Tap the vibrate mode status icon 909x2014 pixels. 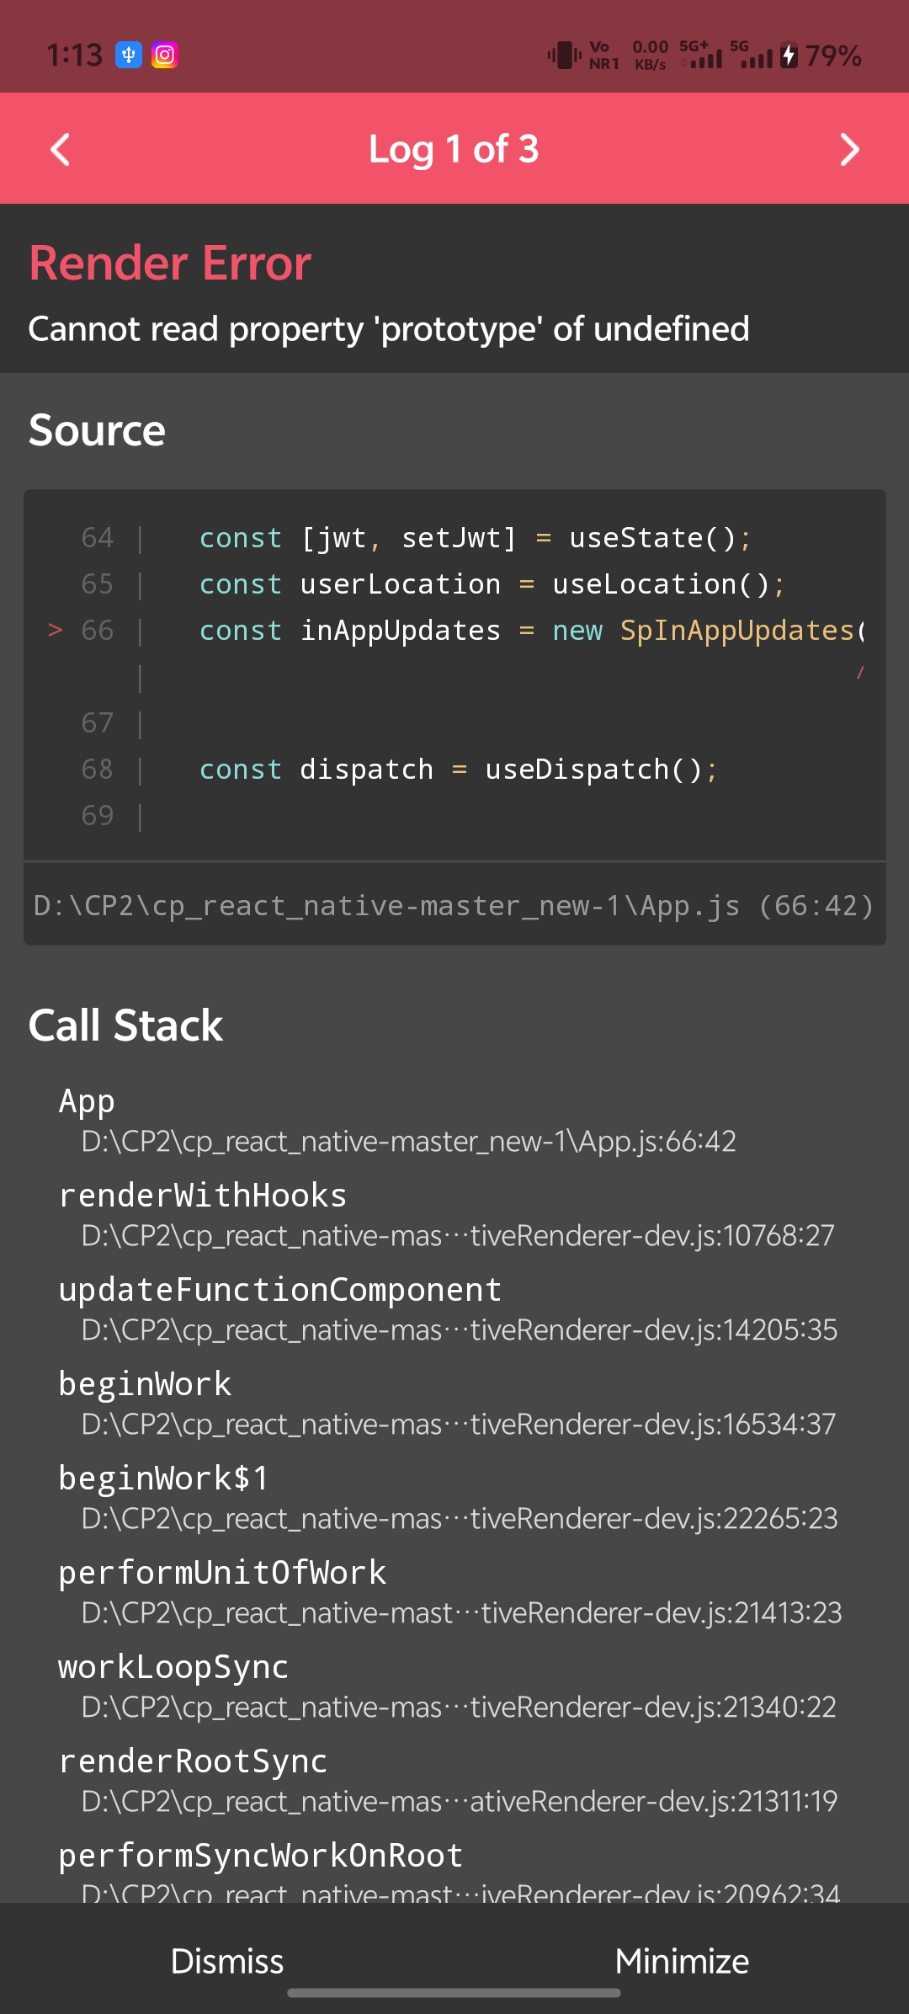[564, 56]
